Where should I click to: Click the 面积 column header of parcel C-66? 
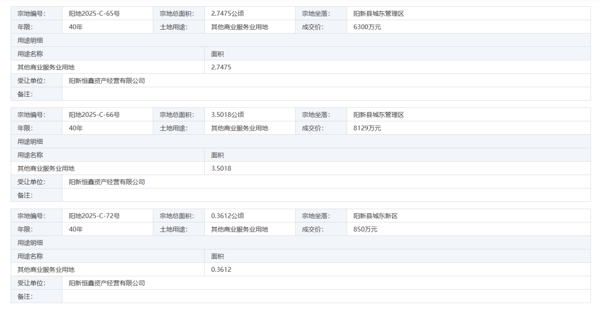pos(218,155)
